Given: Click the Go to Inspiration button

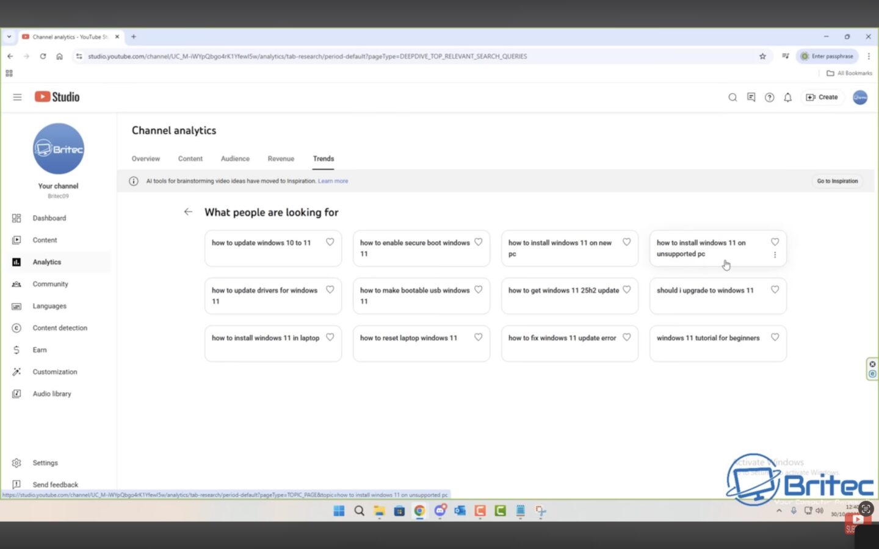Looking at the screenshot, I should 837,181.
